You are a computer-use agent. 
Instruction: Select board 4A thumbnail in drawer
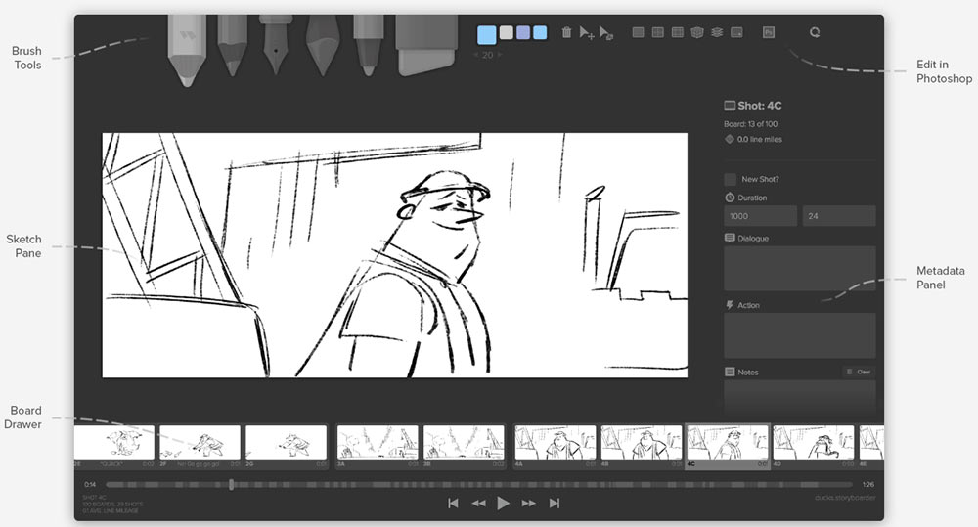555,443
